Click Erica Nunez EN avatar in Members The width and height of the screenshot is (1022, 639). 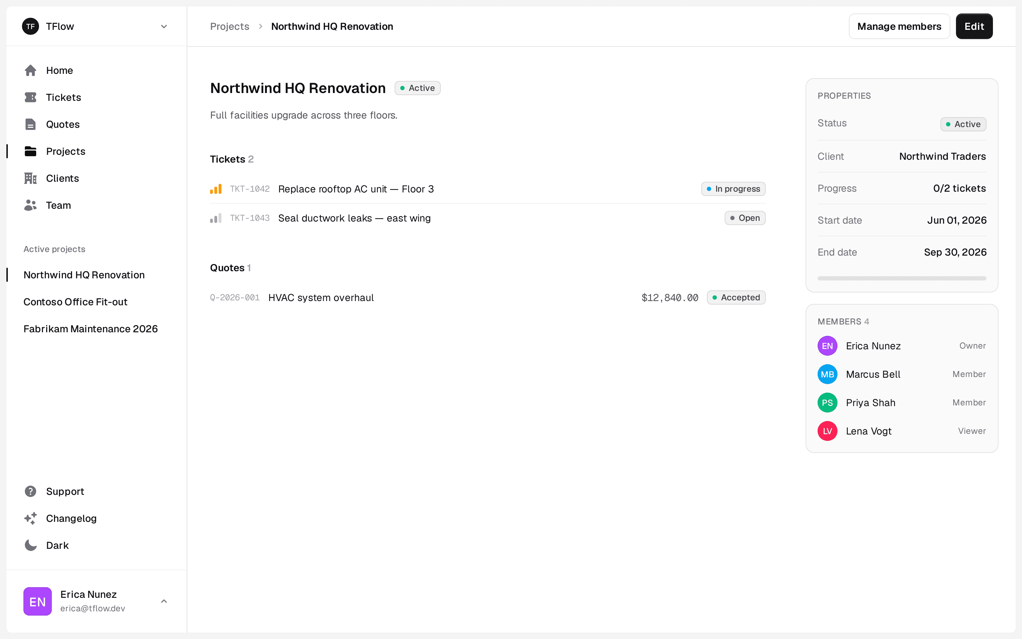(x=827, y=346)
